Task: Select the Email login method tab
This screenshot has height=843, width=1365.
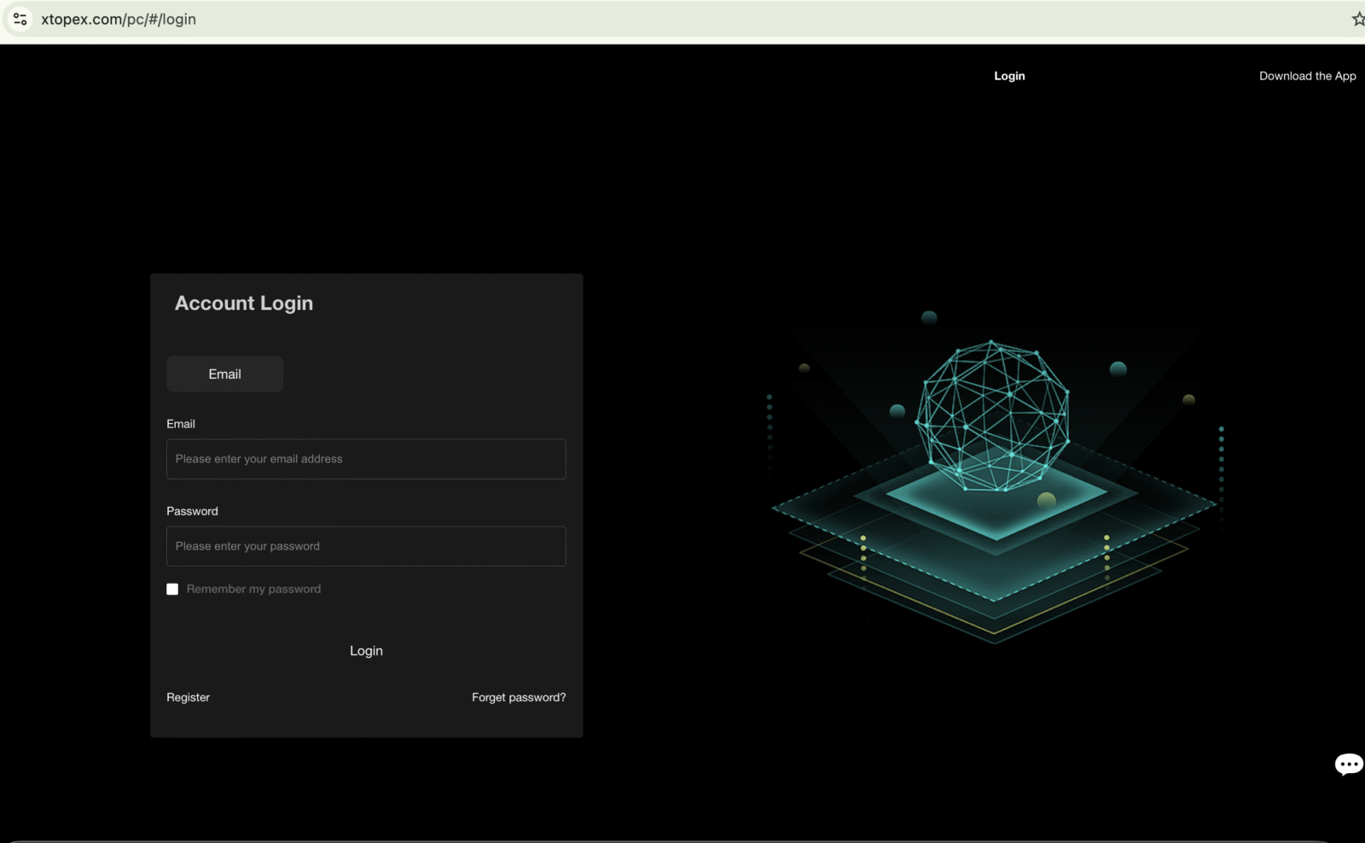Action: point(224,374)
